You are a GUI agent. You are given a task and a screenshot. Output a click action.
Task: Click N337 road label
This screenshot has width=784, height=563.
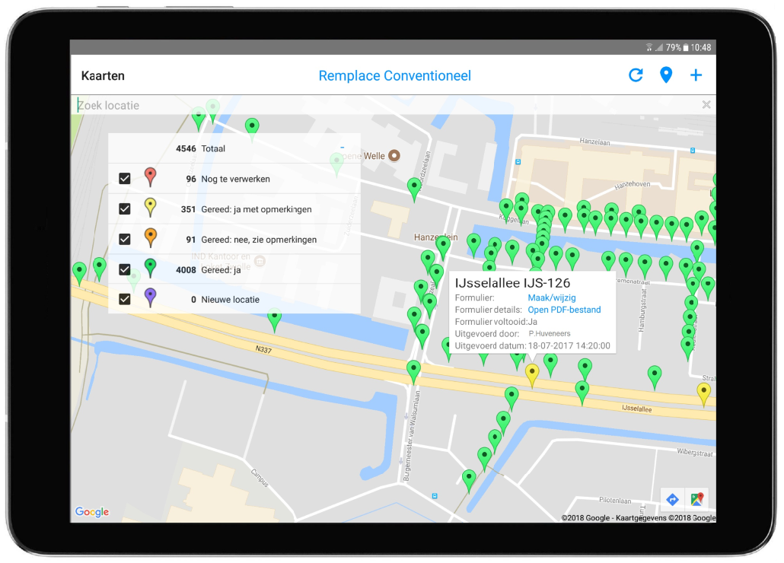263,349
